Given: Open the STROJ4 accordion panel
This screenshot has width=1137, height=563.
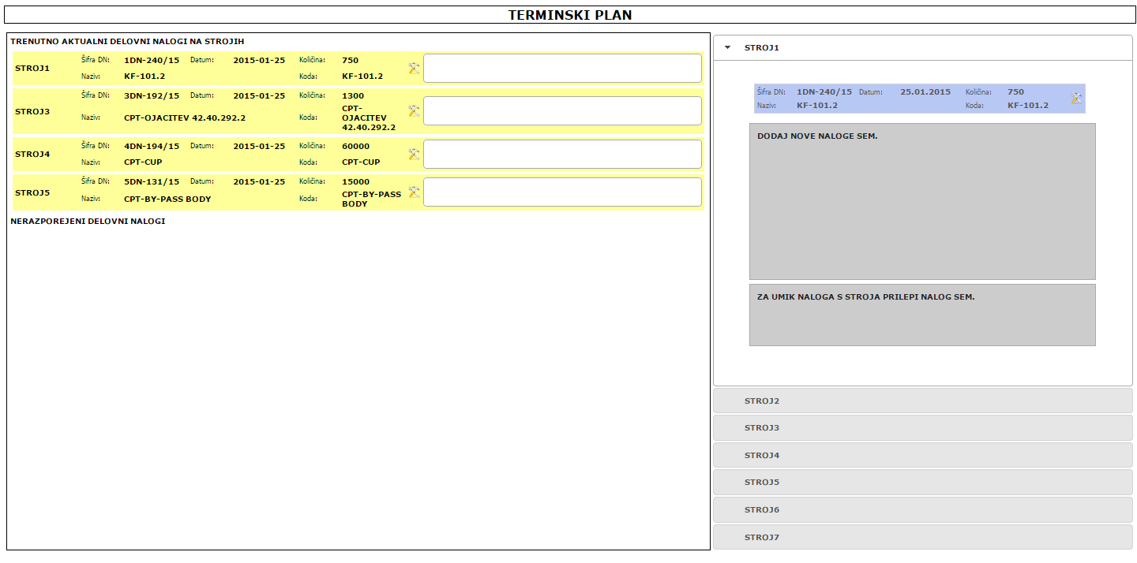Looking at the screenshot, I should click(922, 456).
